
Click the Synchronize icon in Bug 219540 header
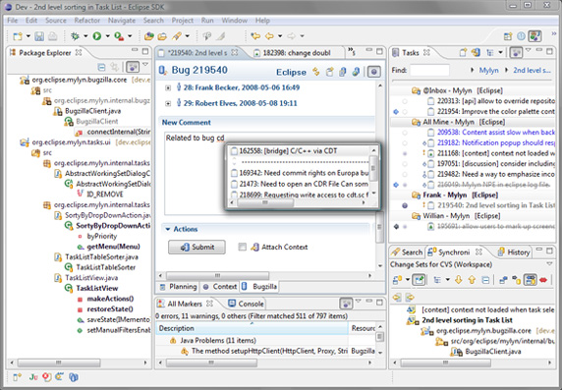pyautogui.click(x=315, y=72)
